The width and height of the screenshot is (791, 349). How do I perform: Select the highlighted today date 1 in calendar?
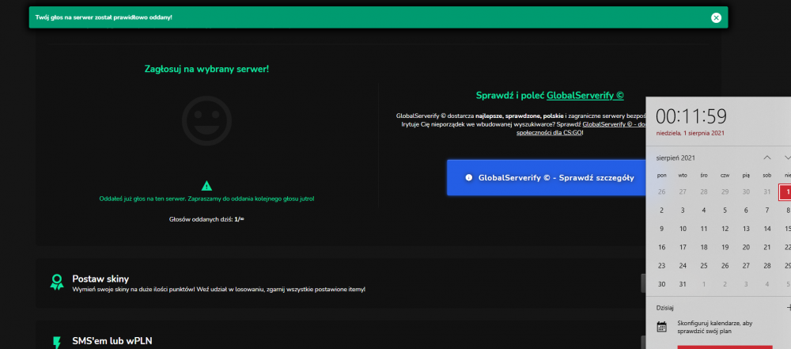786,192
